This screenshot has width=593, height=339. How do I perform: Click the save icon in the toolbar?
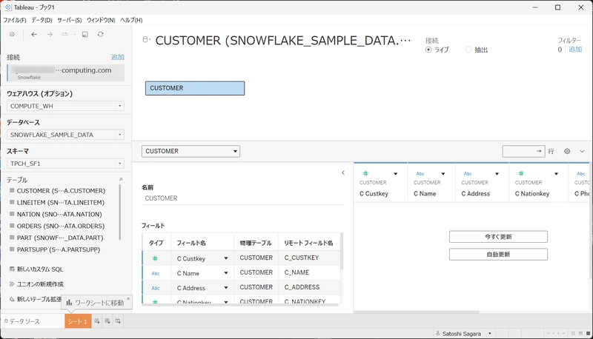click(85, 34)
